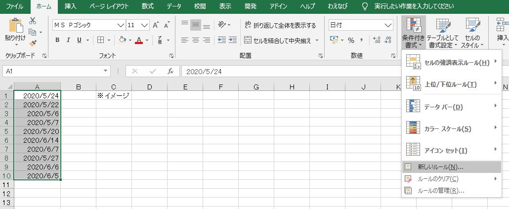Switch to the 校閲 tab
Screen dimensions: 509x209
coord(200,6)
